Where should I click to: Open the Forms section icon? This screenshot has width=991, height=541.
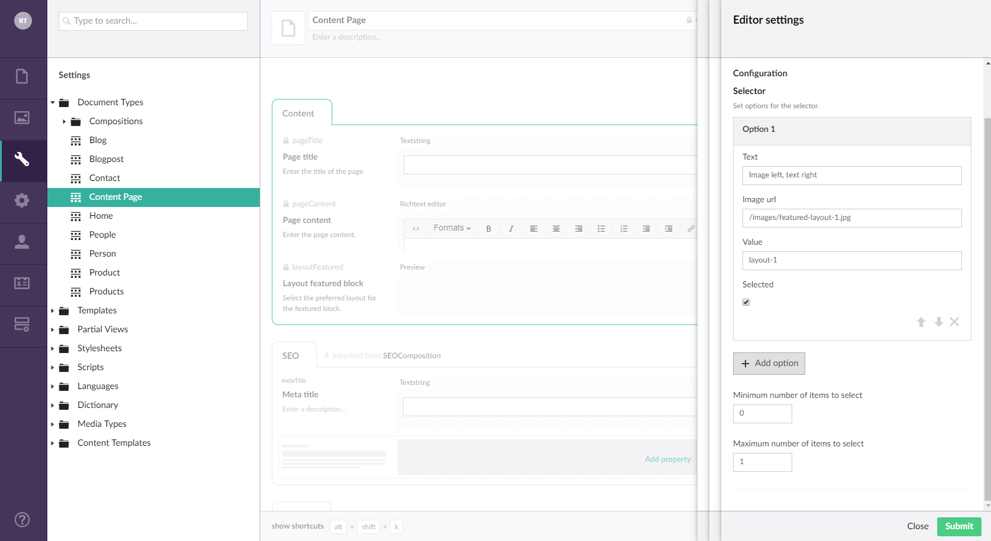click(22, 325)
